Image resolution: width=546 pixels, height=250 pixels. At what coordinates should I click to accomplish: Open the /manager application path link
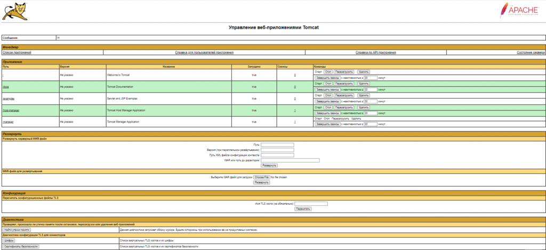tap(8, 122)
